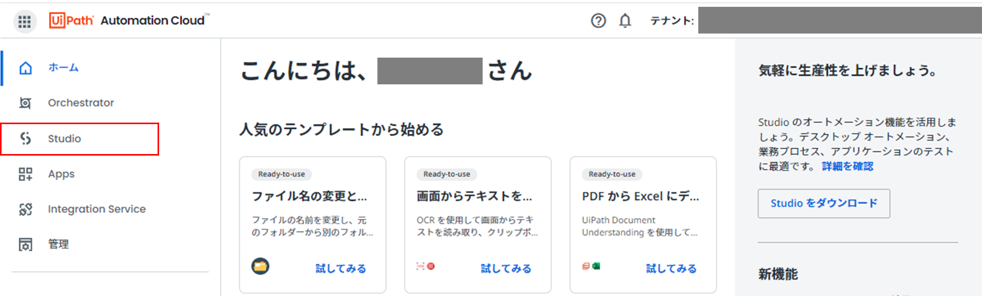Click Ready-to-use badge on PDF から Excel card
This screenshot has width=982, height=296.
point(612,174)
